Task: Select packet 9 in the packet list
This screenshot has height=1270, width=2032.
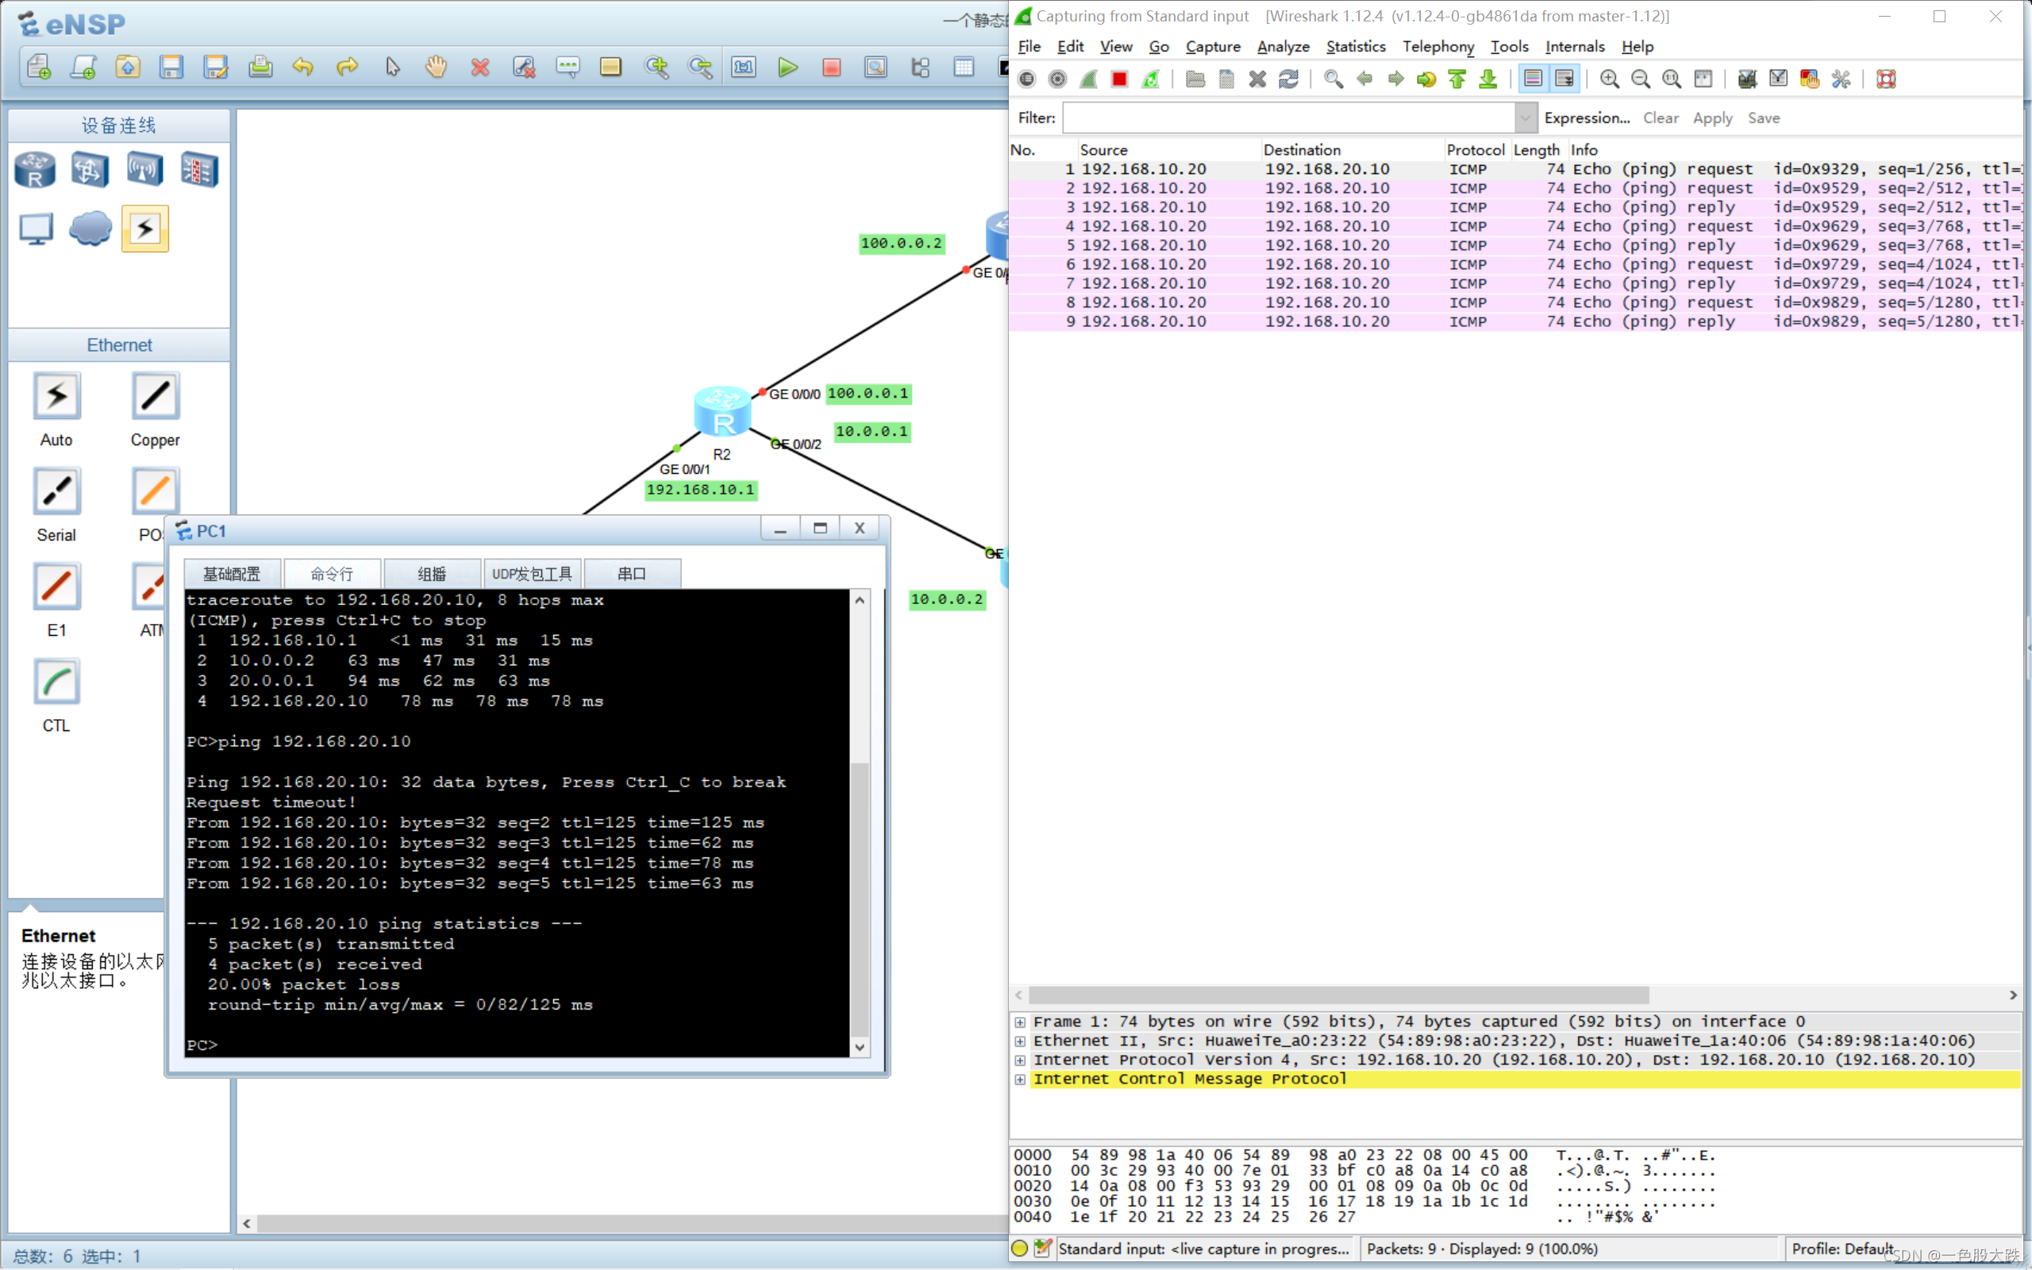Action: tap(1514, 321)
